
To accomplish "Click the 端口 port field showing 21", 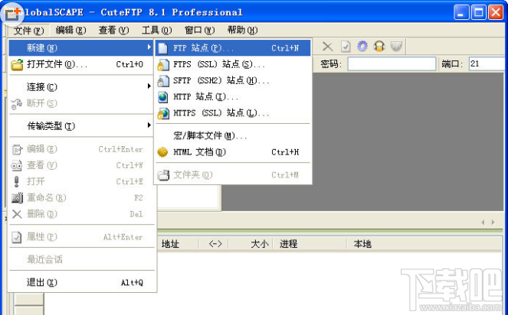I will (x=488, y=63).
